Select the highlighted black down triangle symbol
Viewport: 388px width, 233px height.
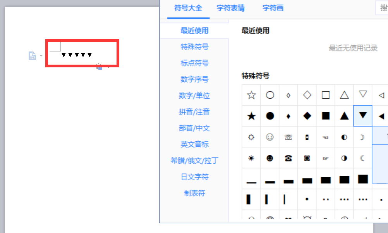(362, 116)
